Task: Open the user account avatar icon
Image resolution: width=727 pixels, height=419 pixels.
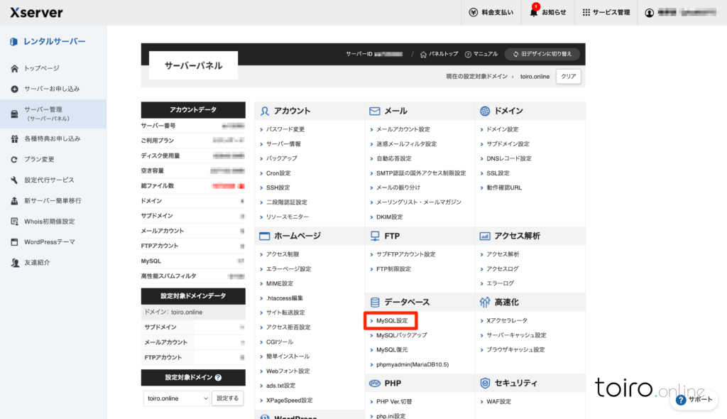Action: (649, 13)
